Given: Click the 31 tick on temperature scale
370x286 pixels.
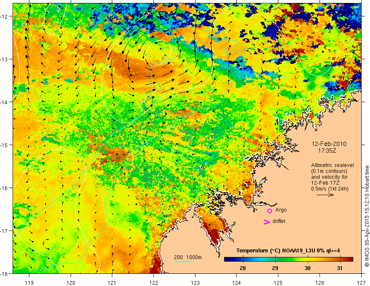Looking at the screenshot, I should [340, 268].
